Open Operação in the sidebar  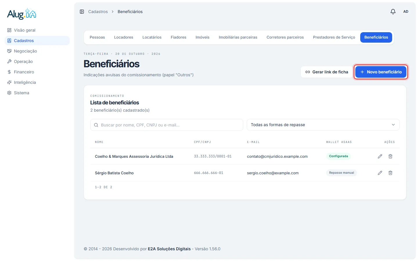(37, 61)
